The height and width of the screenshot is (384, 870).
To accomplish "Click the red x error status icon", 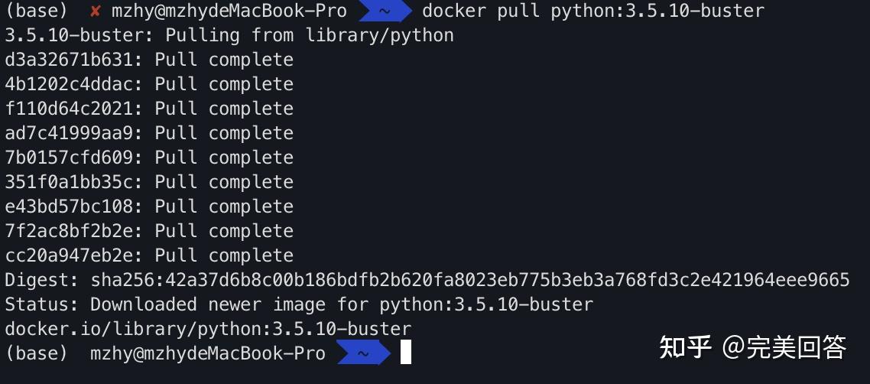I will coord(96,11).
